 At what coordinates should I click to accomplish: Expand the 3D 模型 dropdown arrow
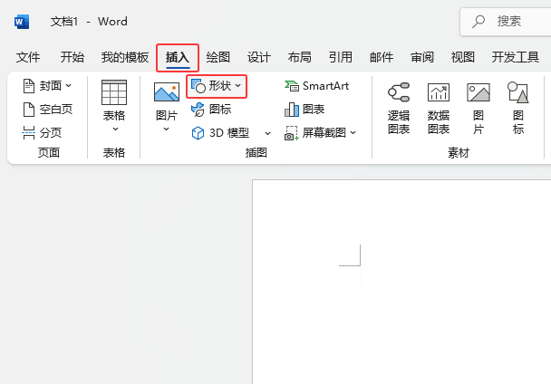click(267, 133)
